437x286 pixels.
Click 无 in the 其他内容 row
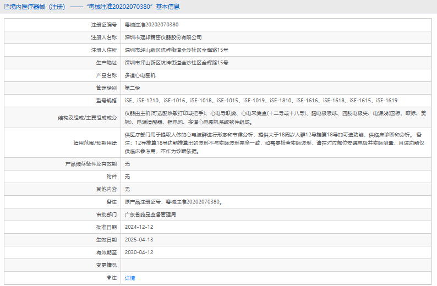pos(127,189)
